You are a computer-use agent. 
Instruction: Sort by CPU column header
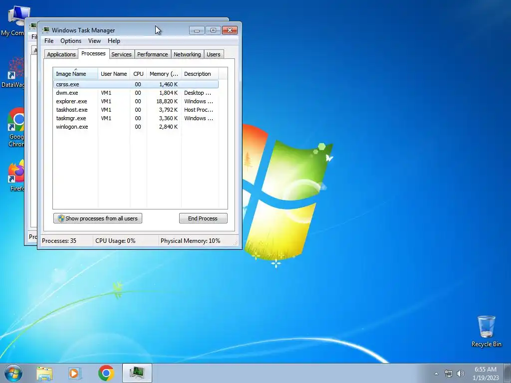click(x=138, y=74)
